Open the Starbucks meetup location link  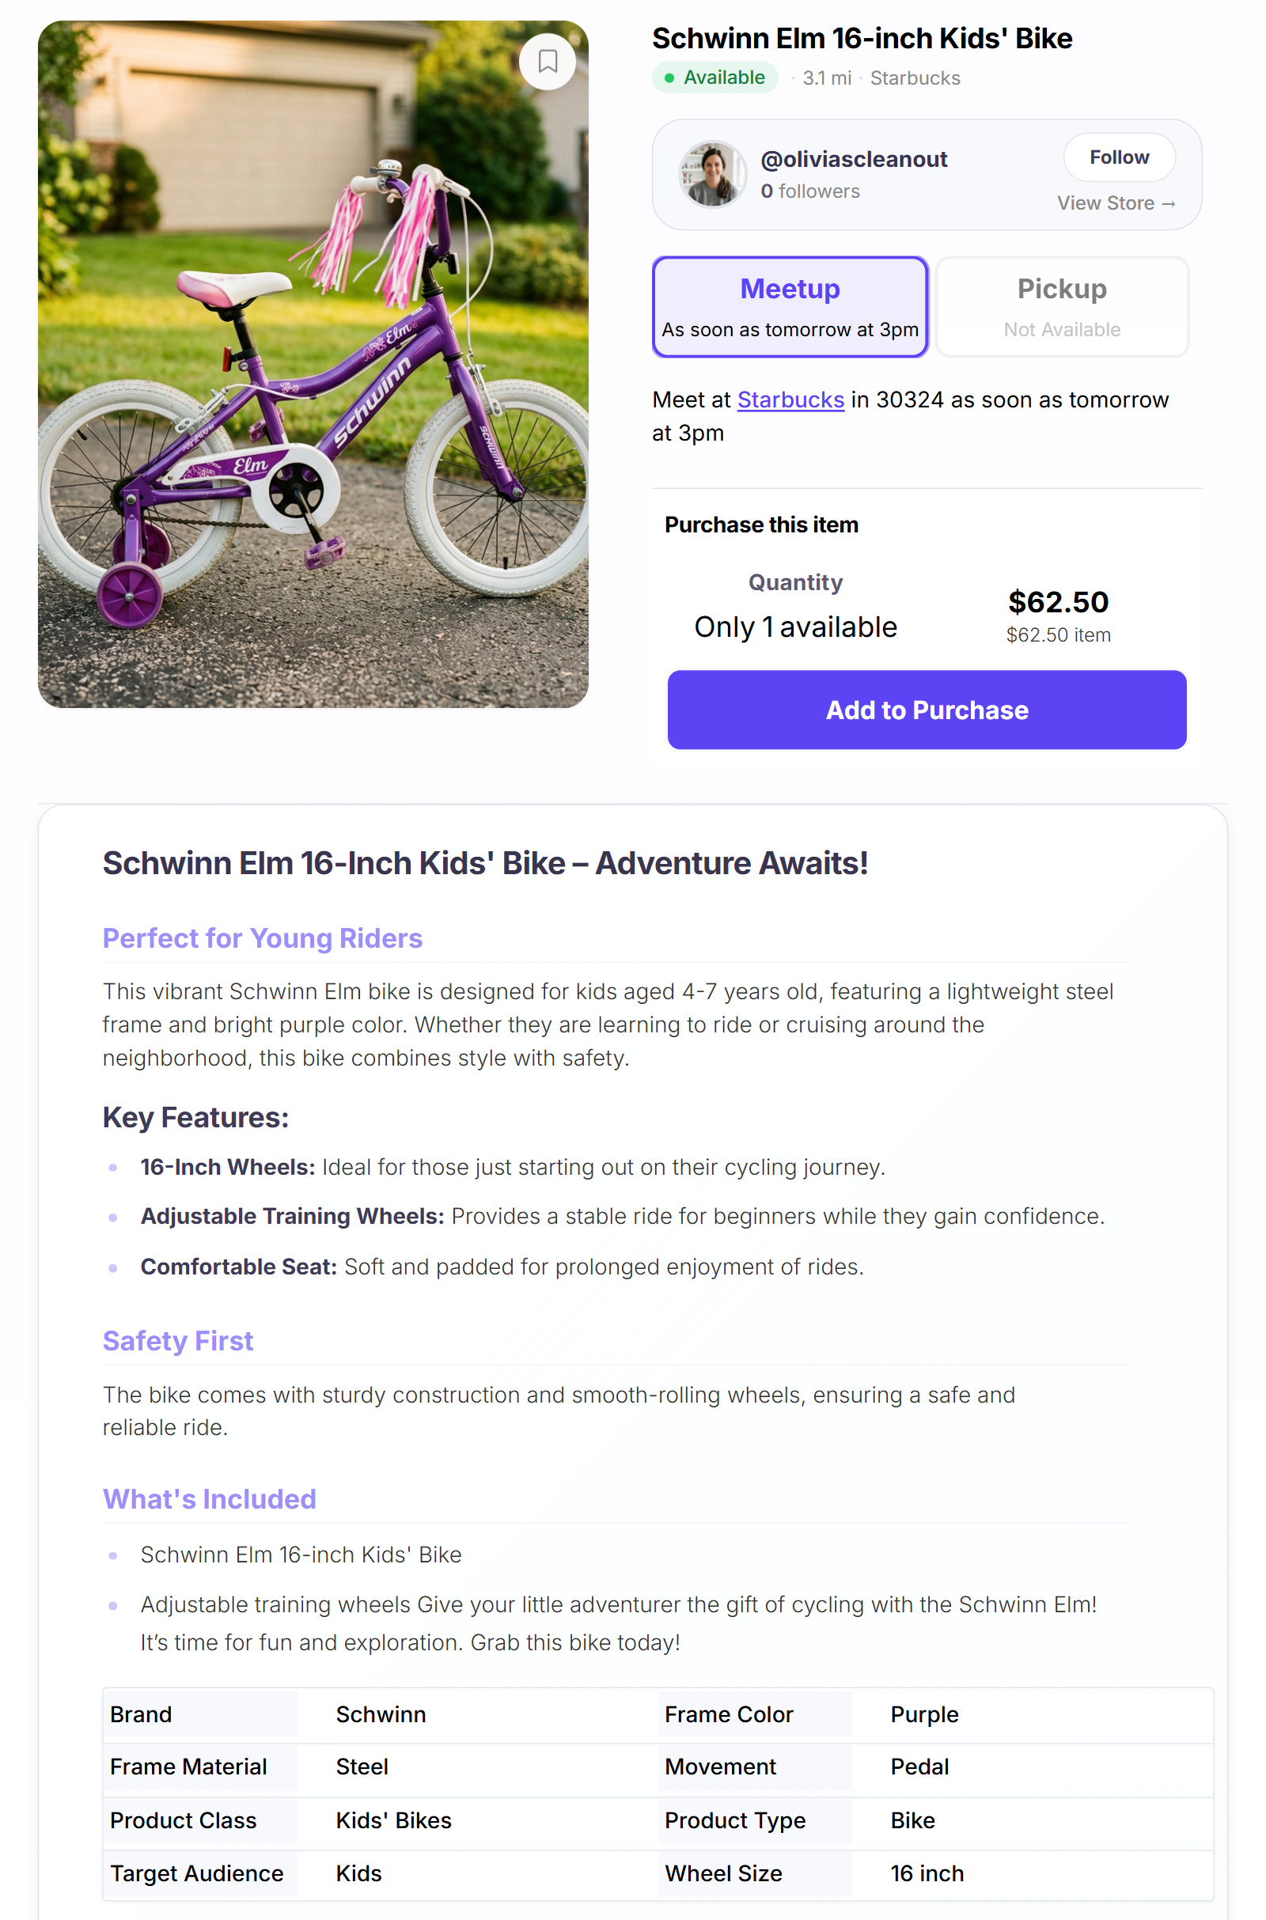click(790, 400)
